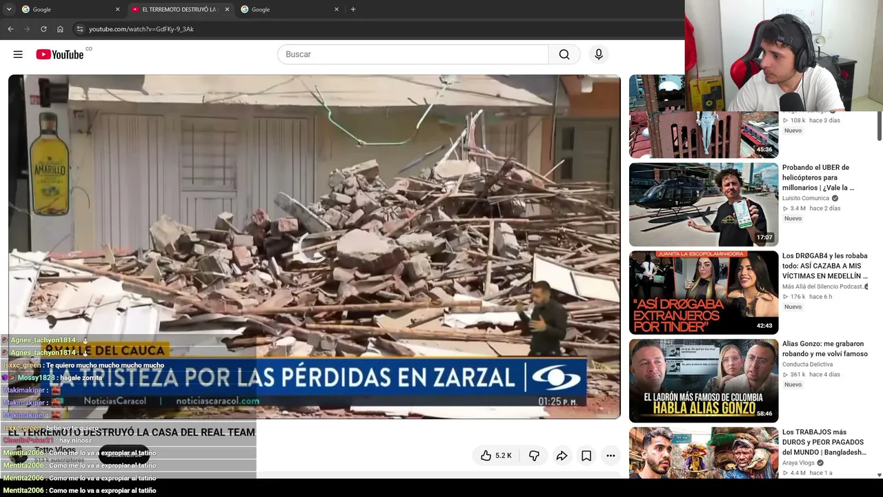Visit the Araya Vlogs channel
Viewport: 883px width, 497px height.
pos(799,463)
